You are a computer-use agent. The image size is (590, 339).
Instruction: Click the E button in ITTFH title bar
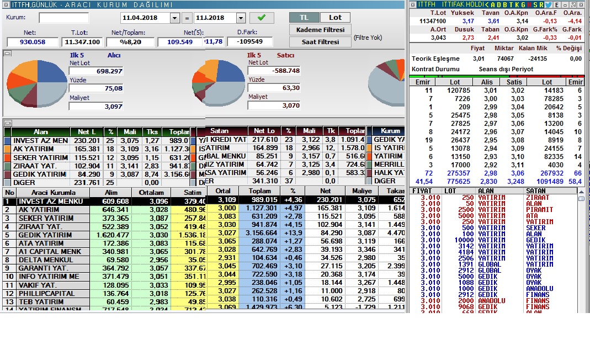(556, 5)
